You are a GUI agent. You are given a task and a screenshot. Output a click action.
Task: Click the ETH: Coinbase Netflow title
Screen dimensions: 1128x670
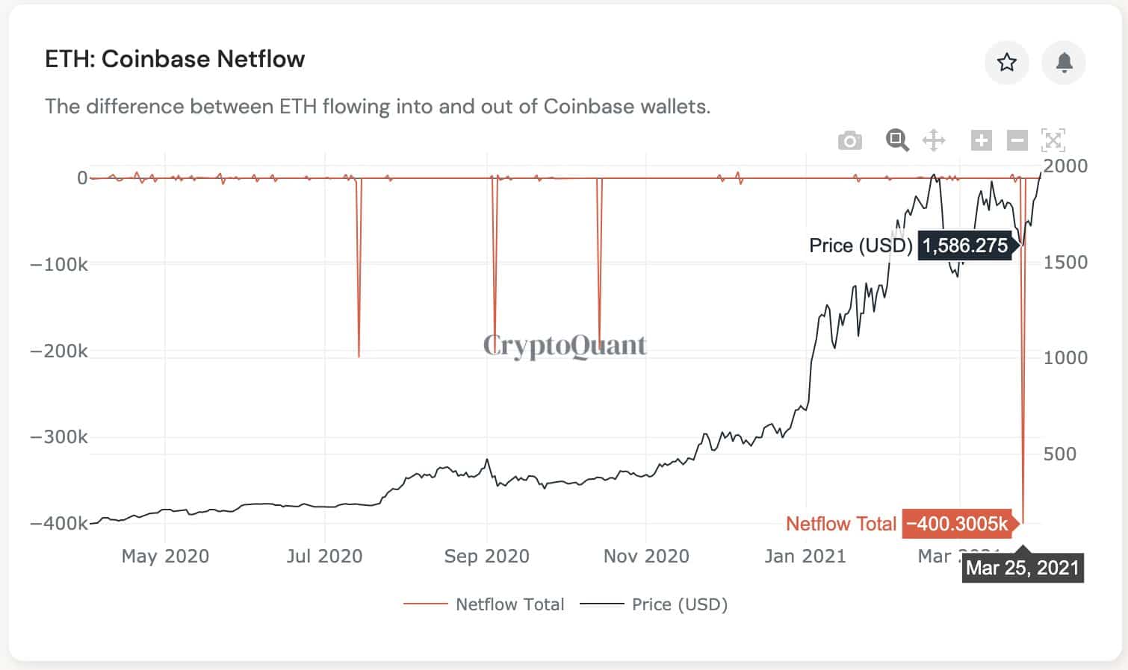tap(175, 59)
